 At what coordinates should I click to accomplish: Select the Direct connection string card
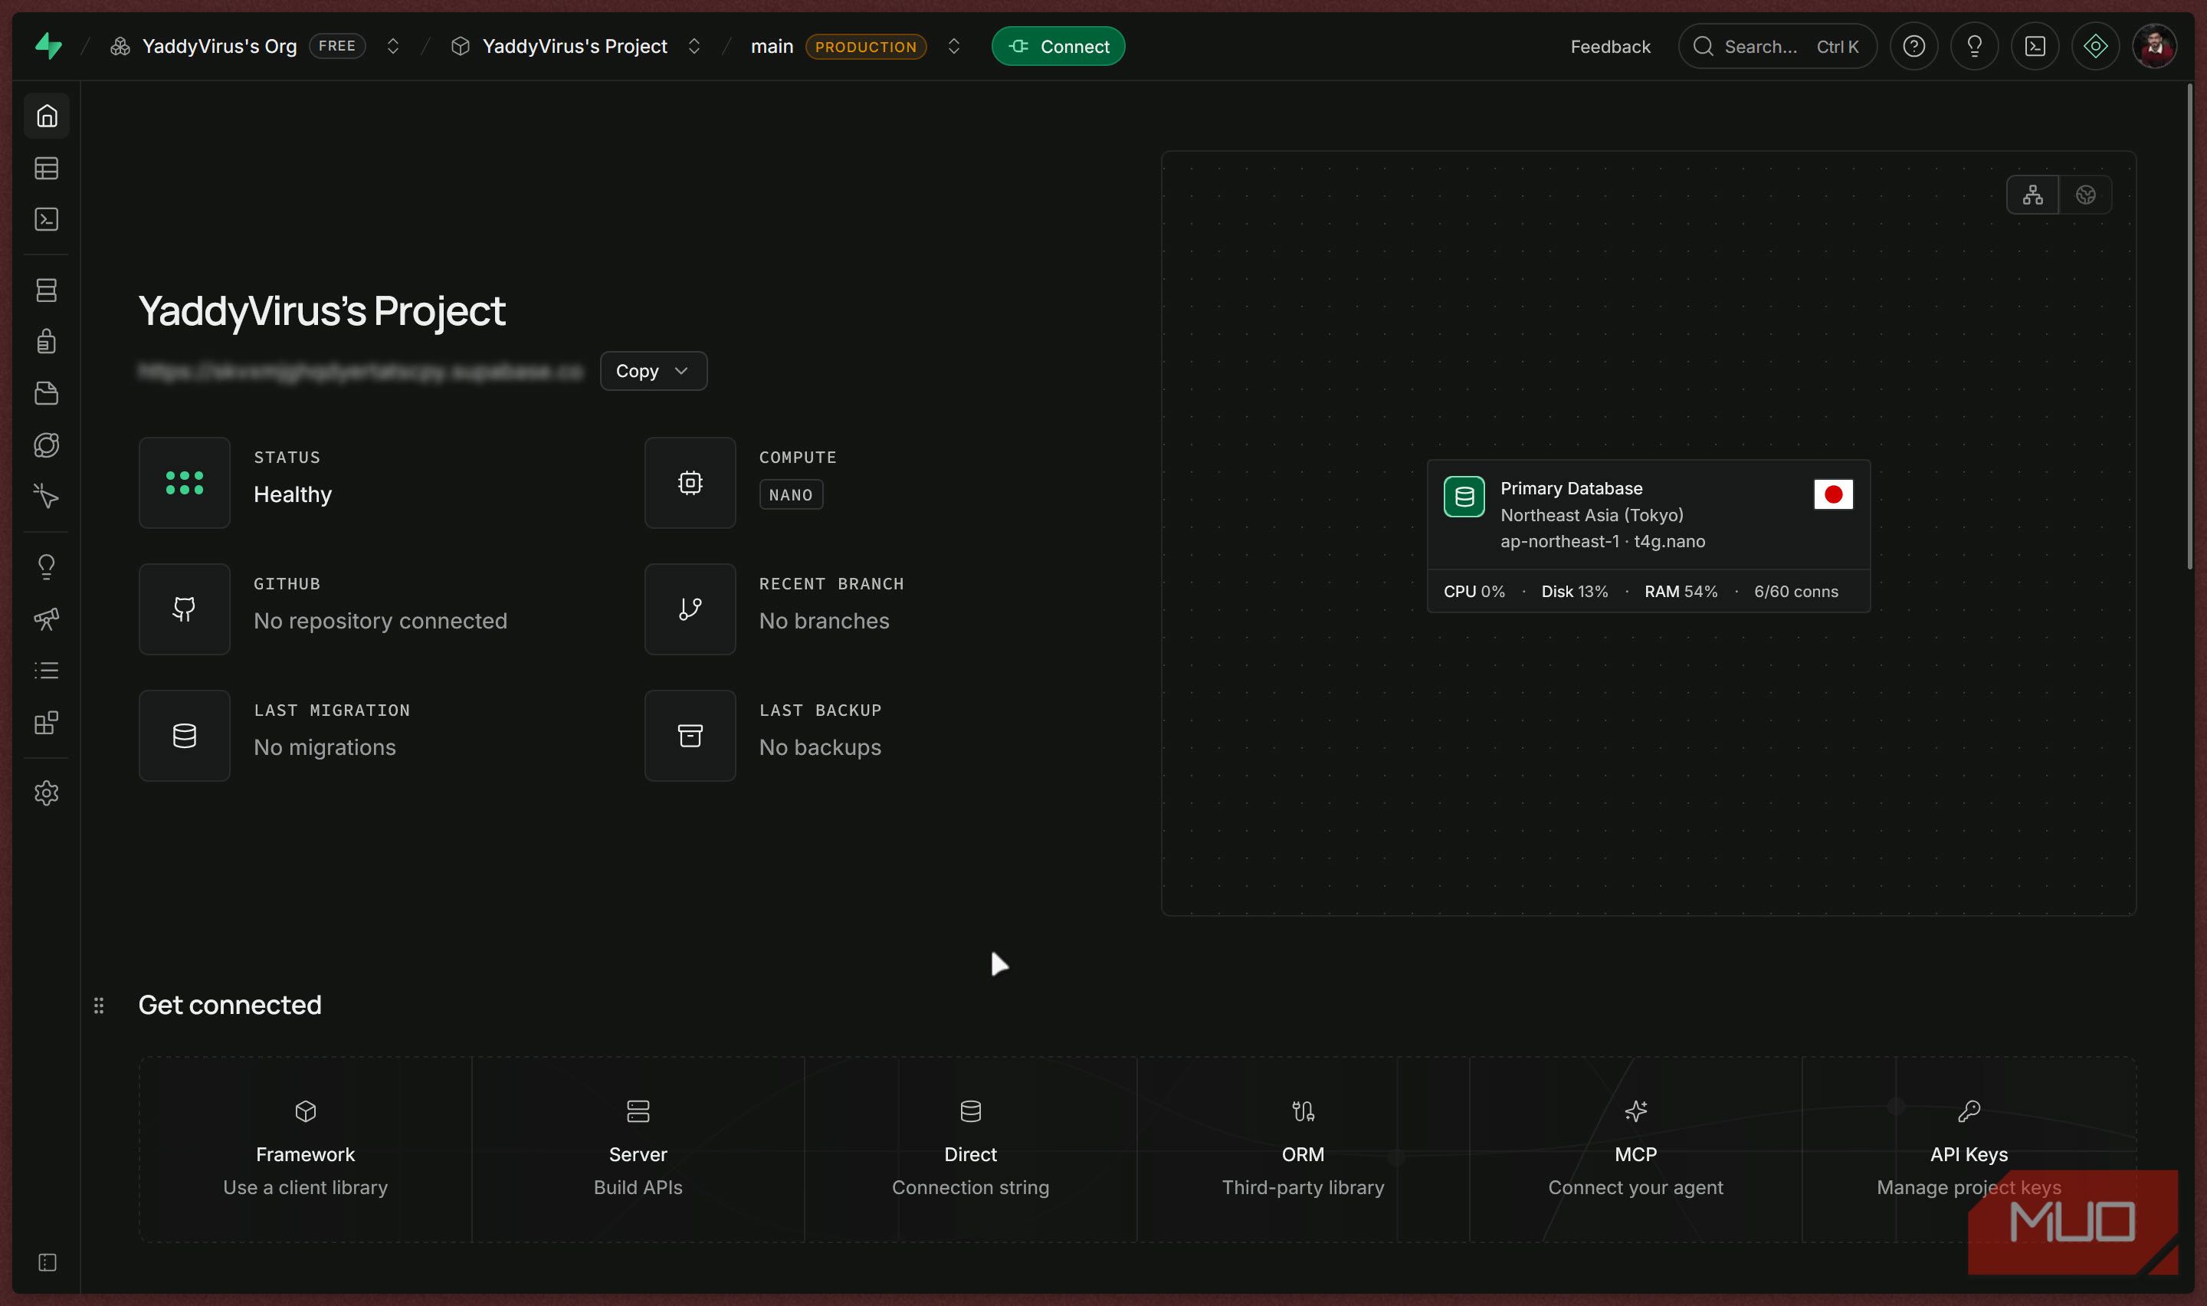pos(970,1150)
